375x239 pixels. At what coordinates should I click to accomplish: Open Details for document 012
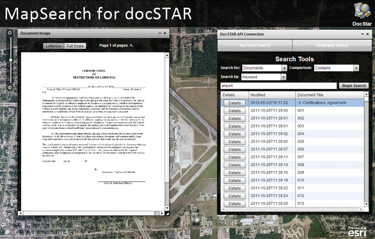(x=235, y=196)
